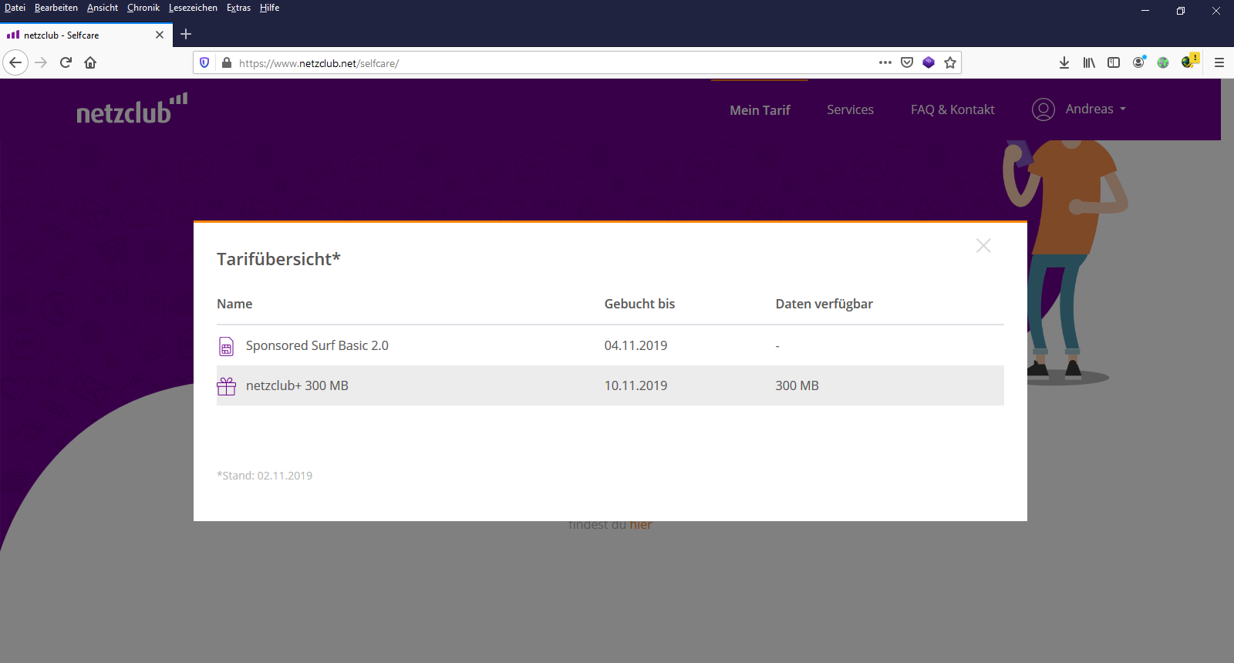Open the Hilfe menu
The height and width of the screenshot is (663, 1234).
[x=269, y=8]
